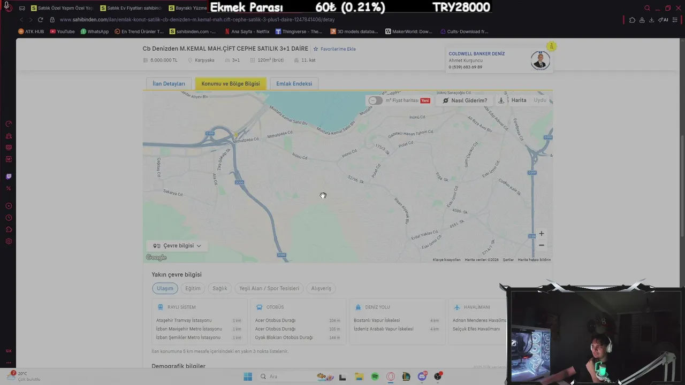The height and width of the screenshot is (385, 685).
Task: Click Street View pegman icon on map
Action: pyautogui.click(x=501, y=100)
